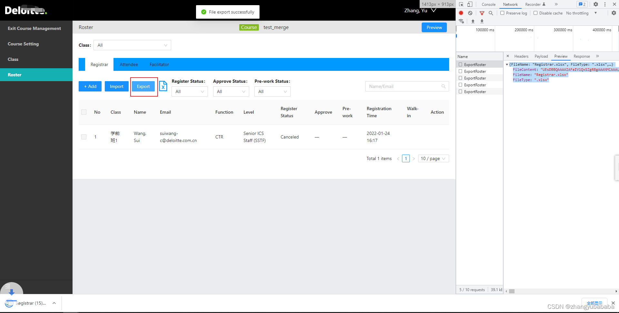Open the Response tab of the request
The image size is (619, 313).
coord(582,56)
